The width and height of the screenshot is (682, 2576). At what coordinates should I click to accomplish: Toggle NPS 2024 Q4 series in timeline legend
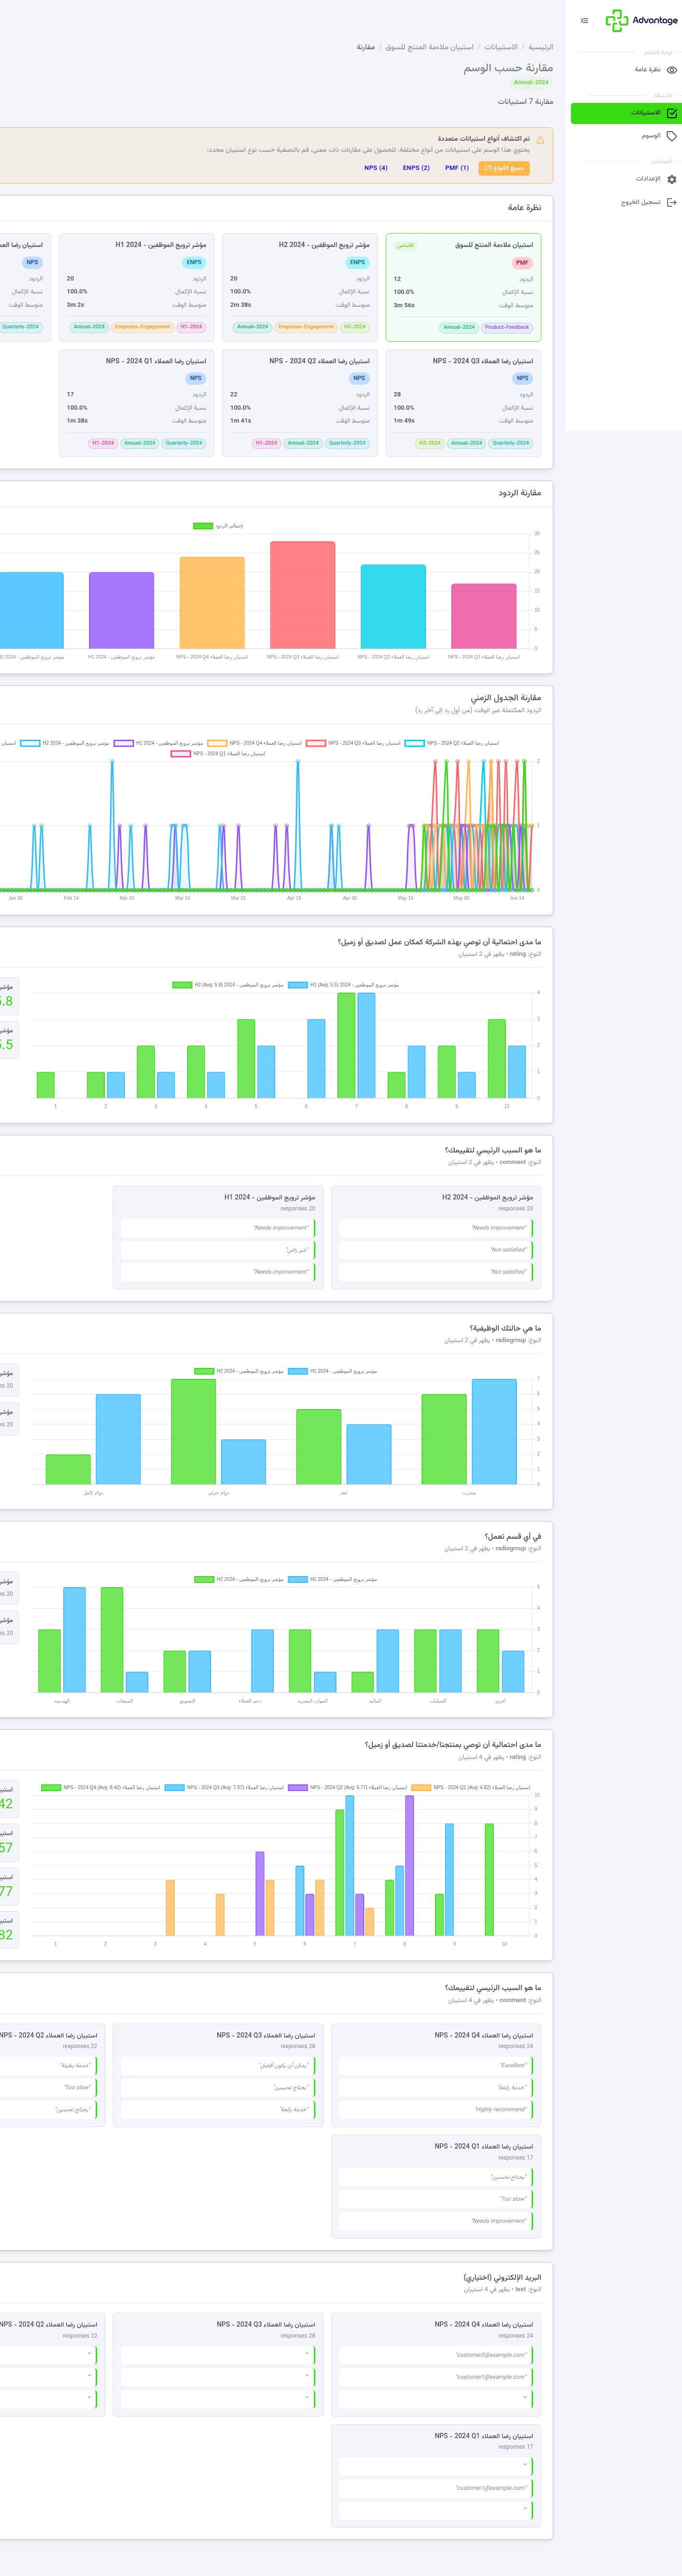pos(254,743)
